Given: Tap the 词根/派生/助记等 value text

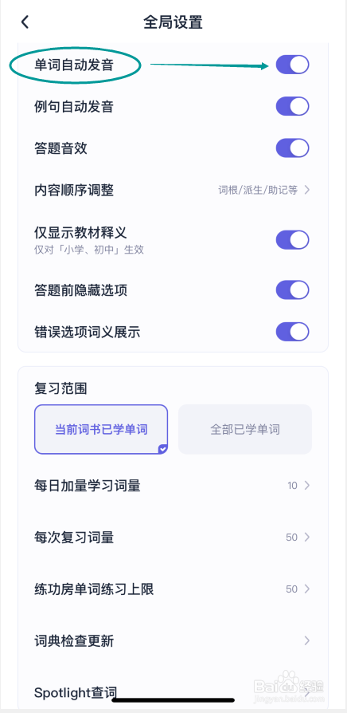Looking at the screenshot, I should pyautogui.click(x=258, y=191).
